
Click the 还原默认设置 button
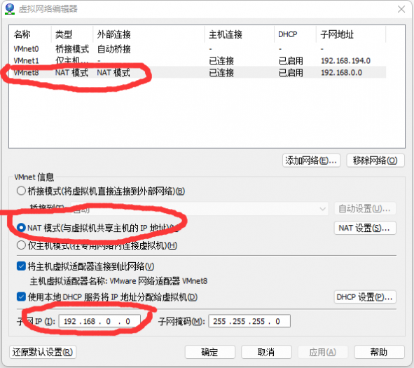coord(43,352)
